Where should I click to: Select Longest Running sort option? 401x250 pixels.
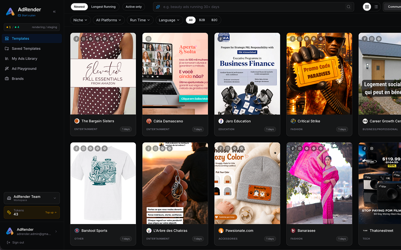pos(103,7)
